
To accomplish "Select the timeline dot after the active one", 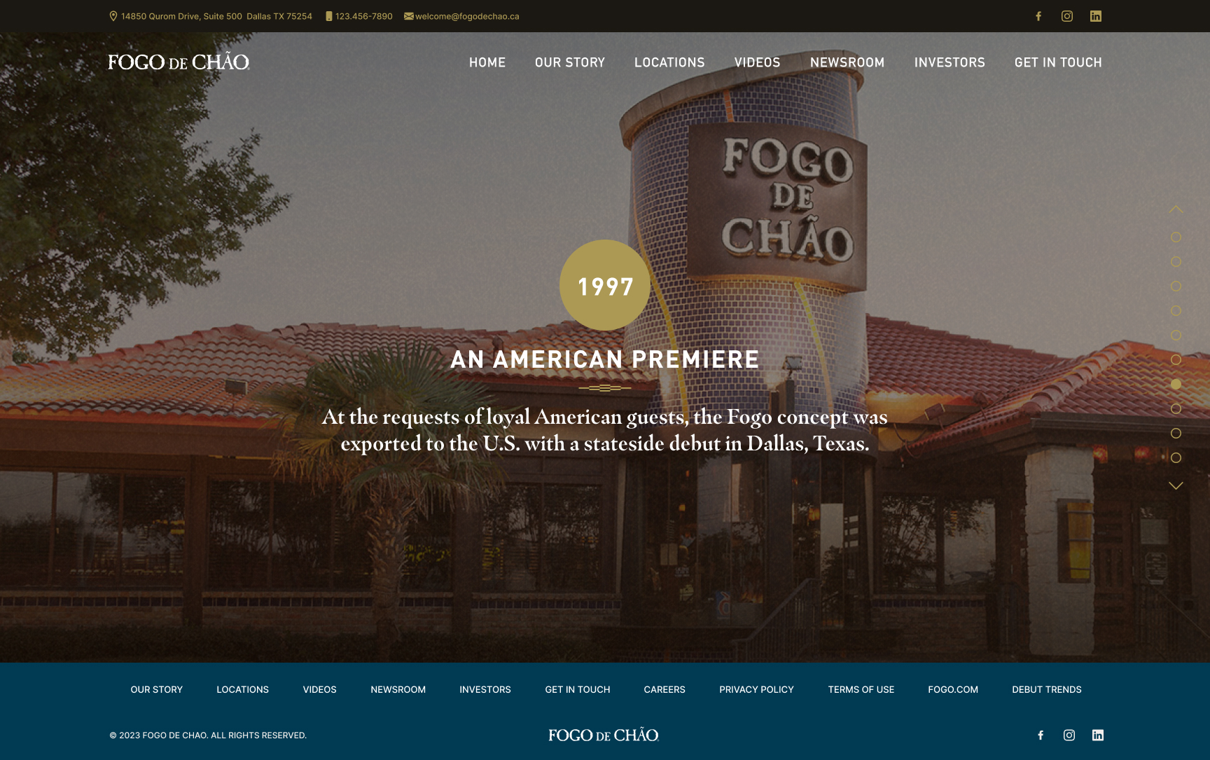I will [1176, 408].
